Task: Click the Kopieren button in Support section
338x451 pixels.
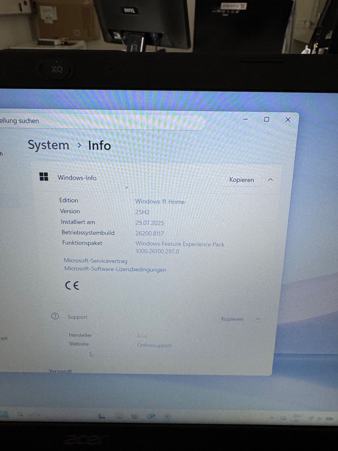Action: point(232,319)
